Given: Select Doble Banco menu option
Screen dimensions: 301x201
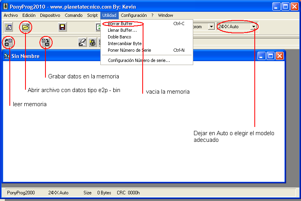Looking at the screenshot, I should [119, 37].
